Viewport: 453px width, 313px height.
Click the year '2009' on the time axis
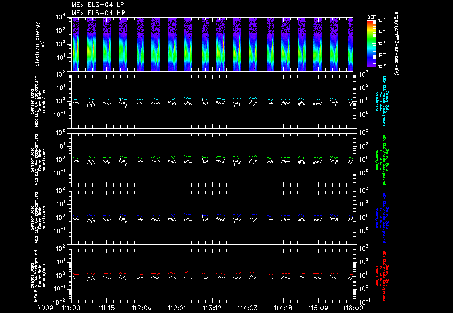tap(45, 308)
